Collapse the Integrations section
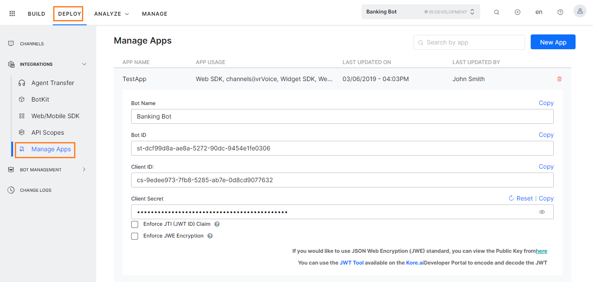The height and width of the screenshot is (282, 593). [x=84, y=64]
